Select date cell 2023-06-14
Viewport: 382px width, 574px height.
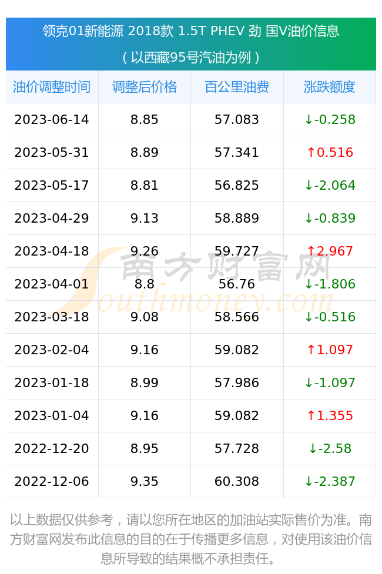[x=52, y=119]
